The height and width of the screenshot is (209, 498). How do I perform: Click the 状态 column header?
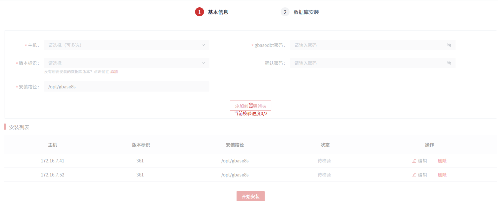(325, 145)
